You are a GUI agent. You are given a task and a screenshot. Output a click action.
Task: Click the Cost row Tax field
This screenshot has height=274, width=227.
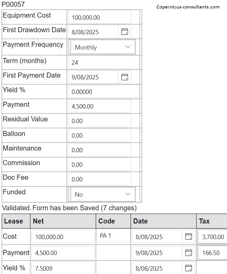[x=212, y=237]
